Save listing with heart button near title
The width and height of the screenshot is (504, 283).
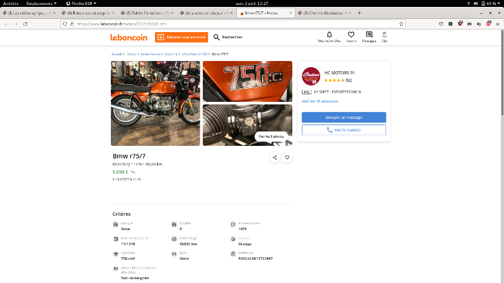(x=287, y=157)
